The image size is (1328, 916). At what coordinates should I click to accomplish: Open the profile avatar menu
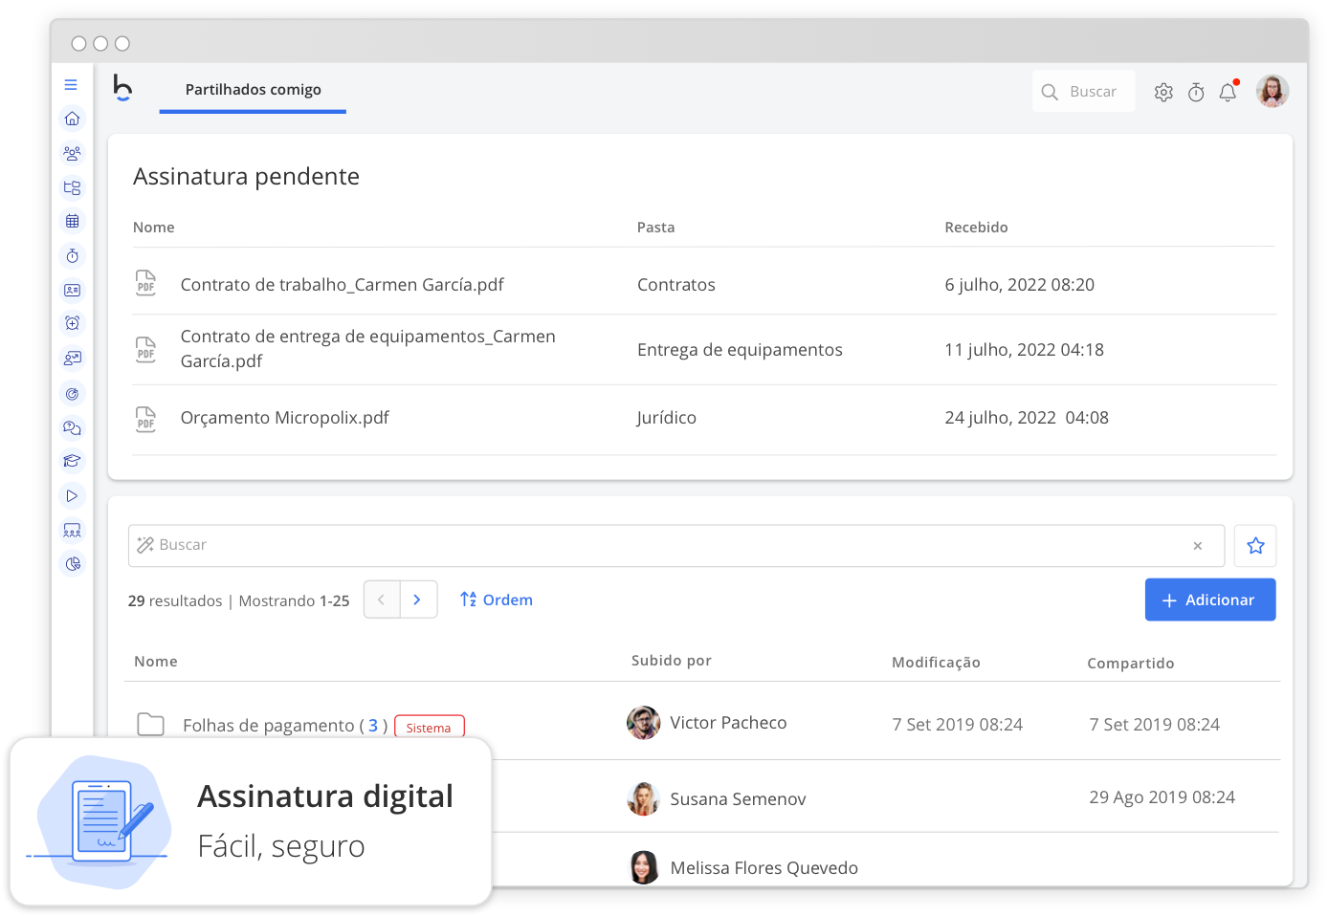coord(1273,91)
